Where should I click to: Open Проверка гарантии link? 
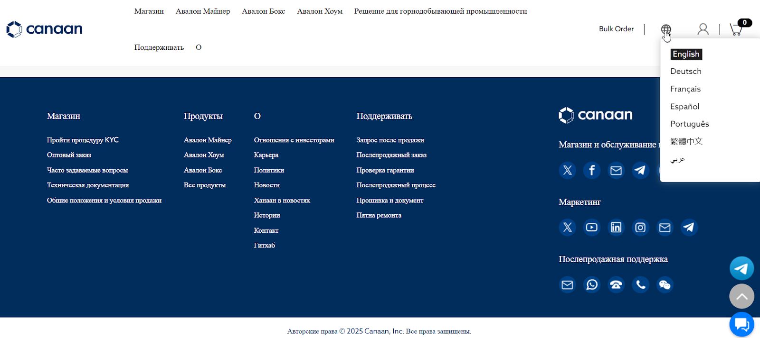point(385,170)
